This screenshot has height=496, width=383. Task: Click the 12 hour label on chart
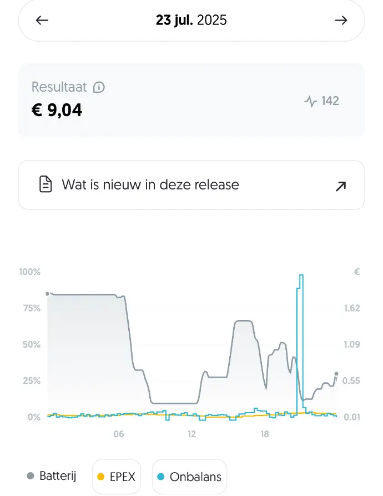tap(191, 434)
